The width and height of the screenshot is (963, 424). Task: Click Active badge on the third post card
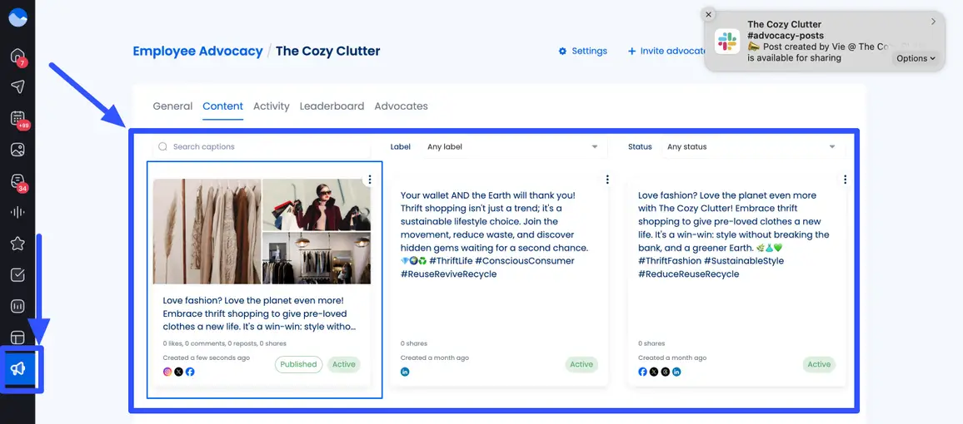pos(819,365)
